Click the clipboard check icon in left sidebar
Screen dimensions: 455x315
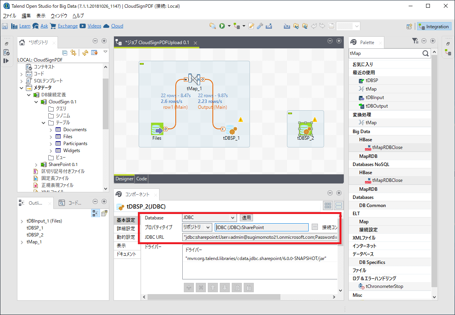click(7, 52)
